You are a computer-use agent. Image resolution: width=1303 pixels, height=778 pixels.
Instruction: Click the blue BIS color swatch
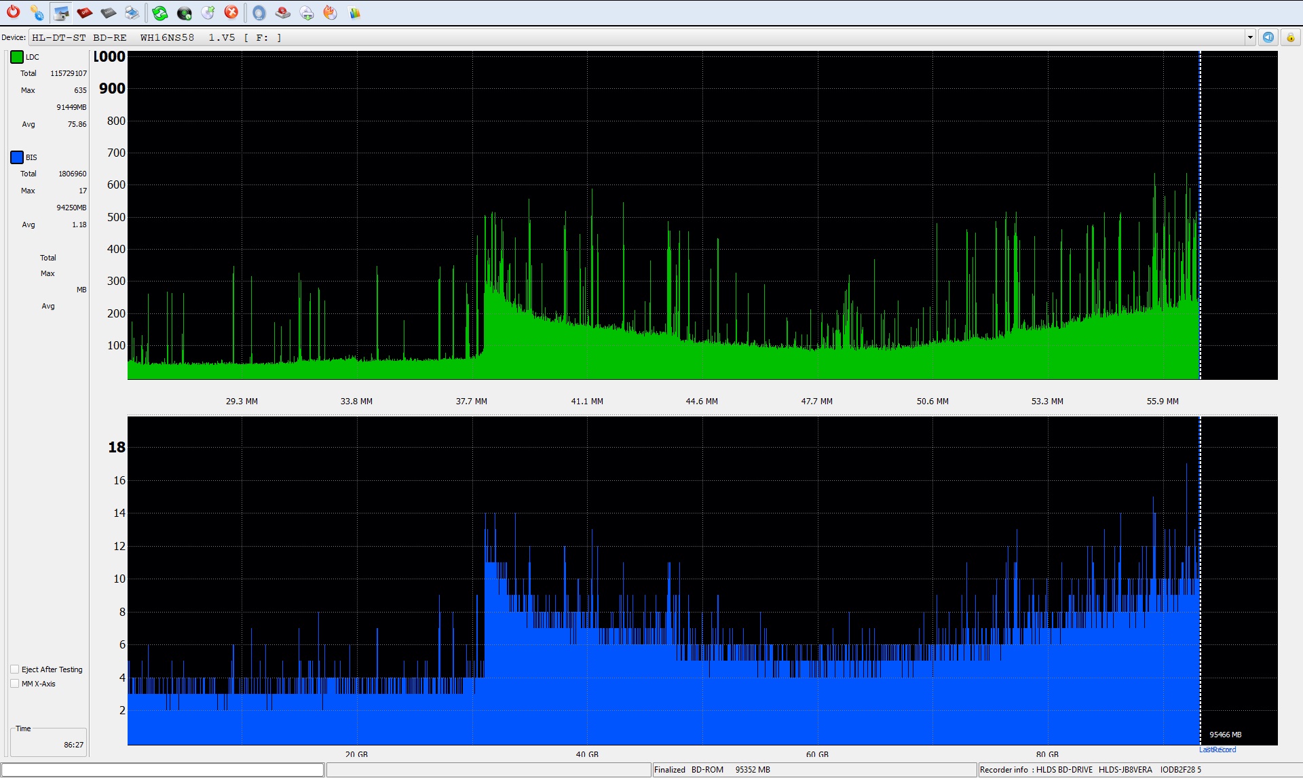(17, 157)
